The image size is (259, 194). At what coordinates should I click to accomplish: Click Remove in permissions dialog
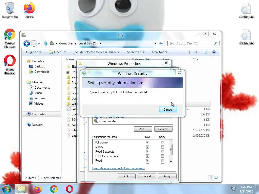point(163,129)
